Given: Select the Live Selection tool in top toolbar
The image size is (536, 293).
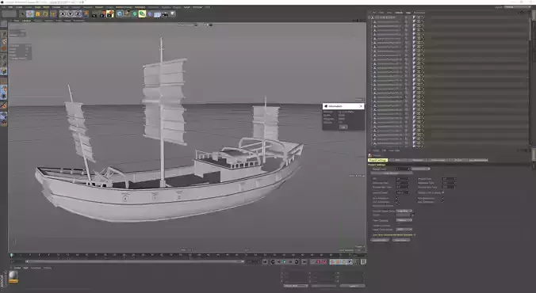Looking at the screenshot, I should (22, 14).
